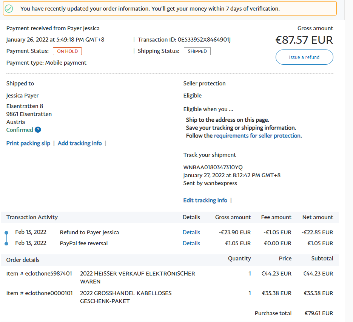Click the Confirmed address status text
Viewport: 353px width, 322px height.
(x=20, y=130)
